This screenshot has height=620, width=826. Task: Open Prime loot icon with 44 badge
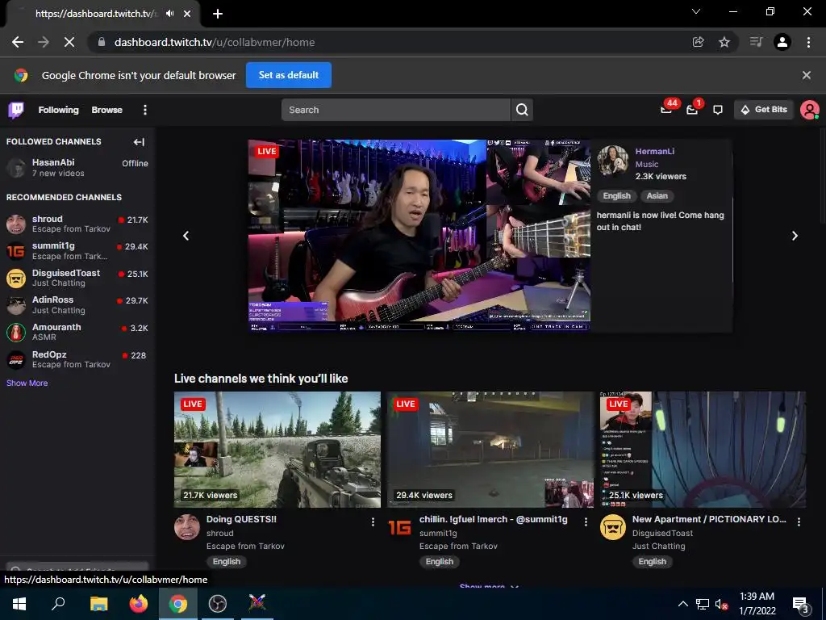pyautogui.click(x=667, y=109)
